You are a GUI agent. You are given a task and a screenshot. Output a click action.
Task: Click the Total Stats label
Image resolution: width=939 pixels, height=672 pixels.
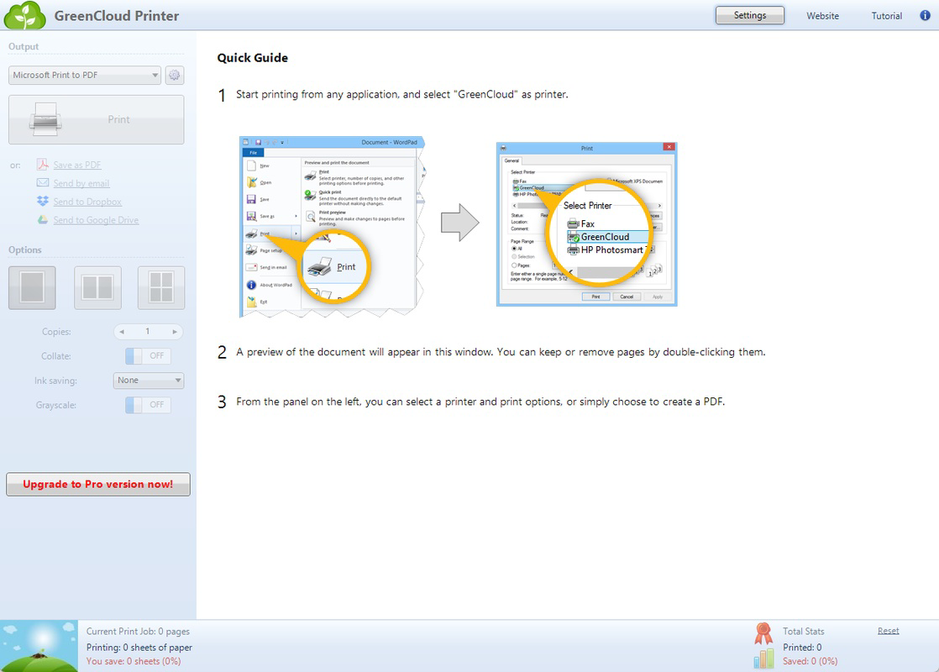(x=803, y=632)
